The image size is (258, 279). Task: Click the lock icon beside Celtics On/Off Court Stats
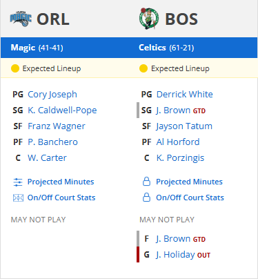(146, 198)
